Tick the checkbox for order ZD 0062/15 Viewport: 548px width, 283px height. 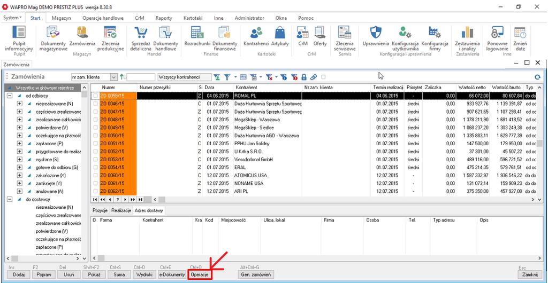coord(96,191)
